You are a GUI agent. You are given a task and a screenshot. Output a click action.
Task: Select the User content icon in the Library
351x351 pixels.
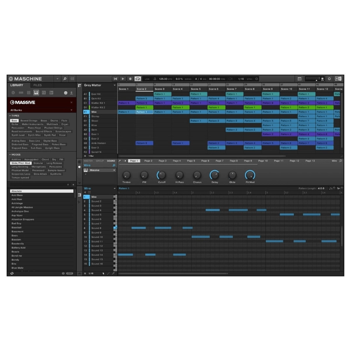[x=72, y=93]
